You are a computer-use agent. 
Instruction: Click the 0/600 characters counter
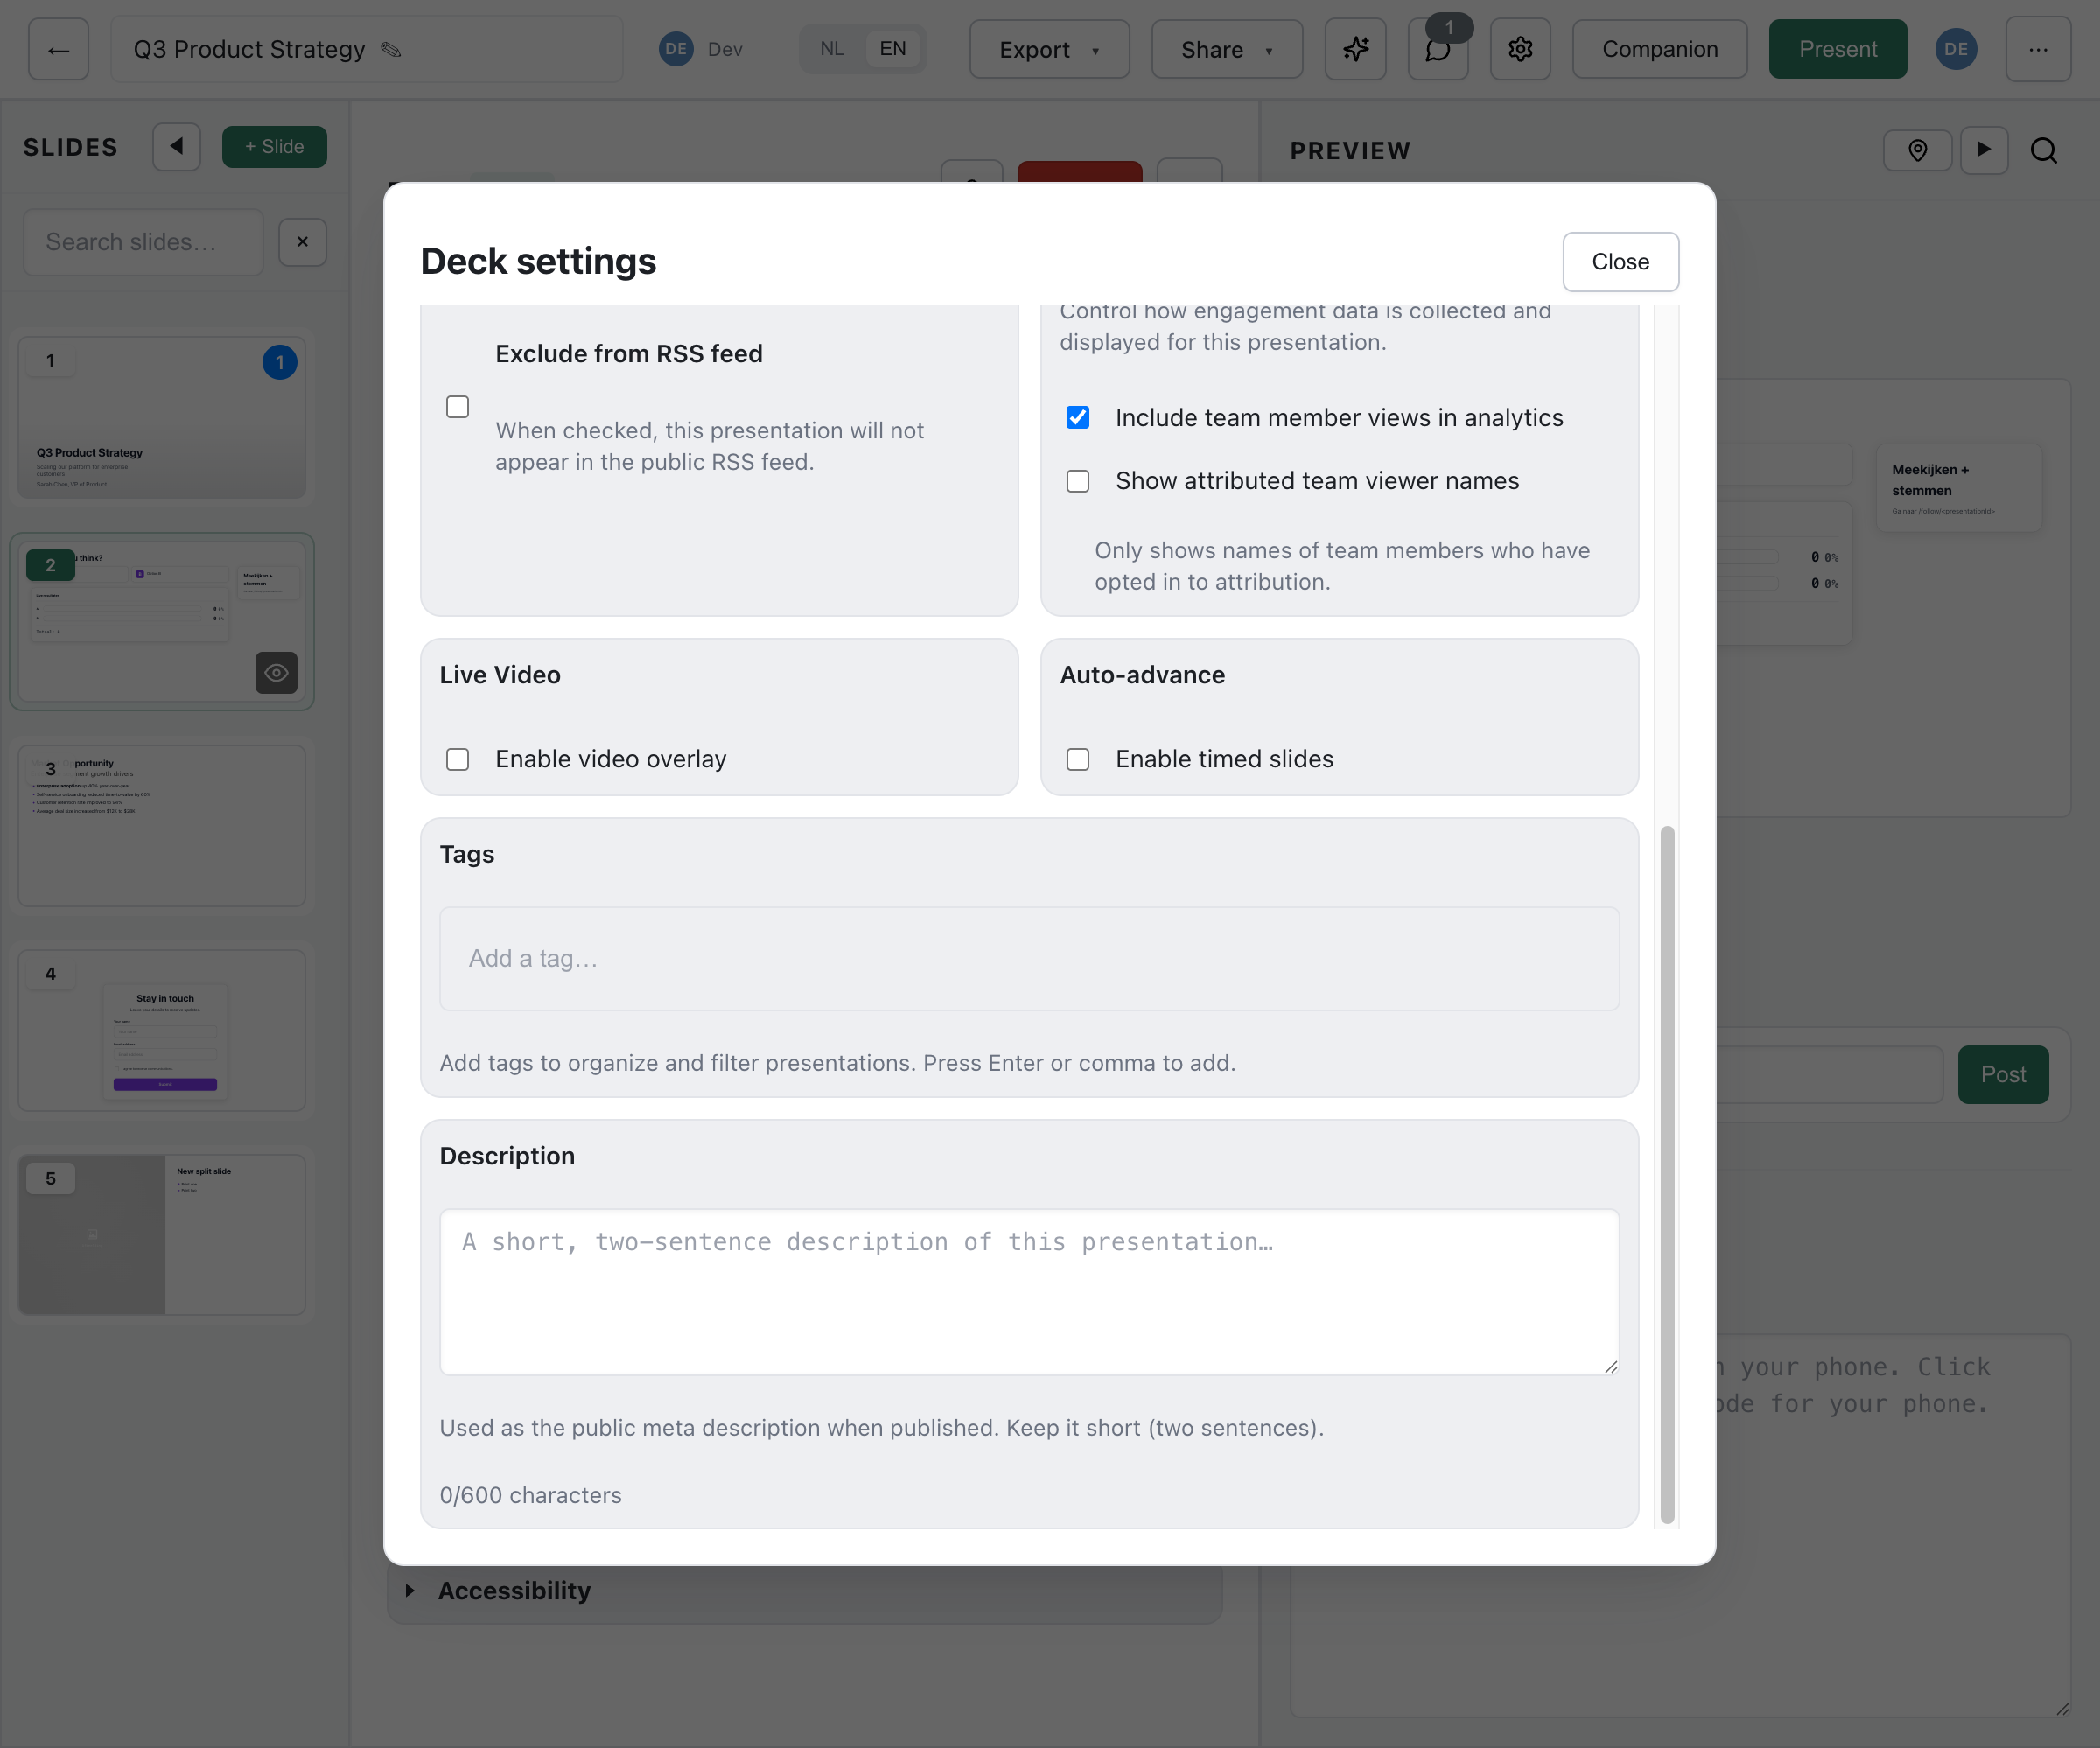530,1495
